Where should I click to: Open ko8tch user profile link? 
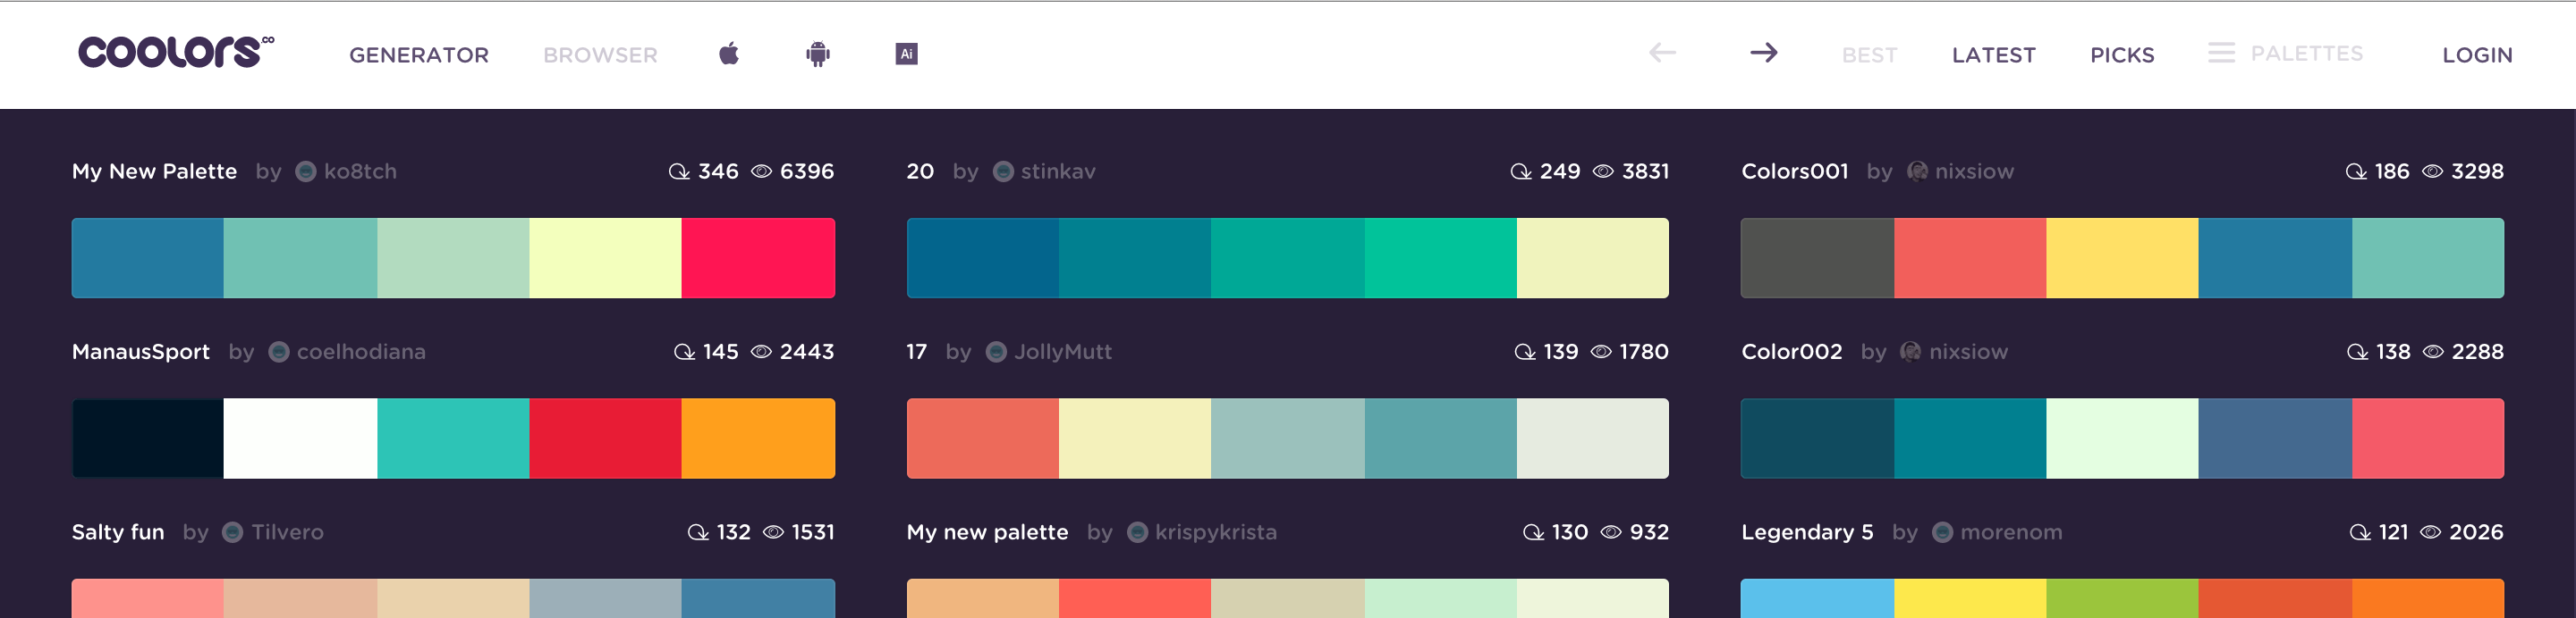pyautogui.click(x=360, y=171)
